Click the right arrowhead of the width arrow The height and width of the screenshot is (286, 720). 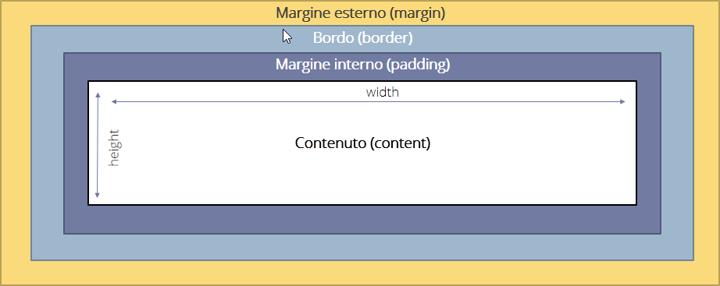coord(622,102)
